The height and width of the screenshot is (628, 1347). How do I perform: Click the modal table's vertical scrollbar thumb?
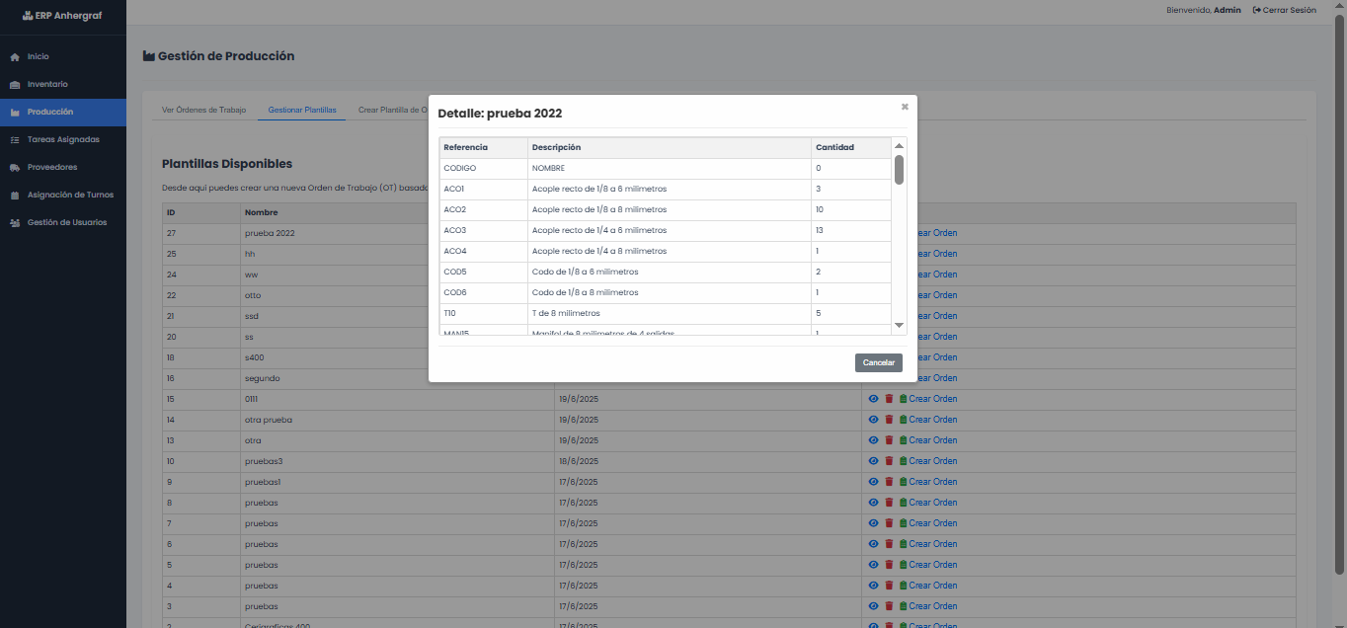899,169
